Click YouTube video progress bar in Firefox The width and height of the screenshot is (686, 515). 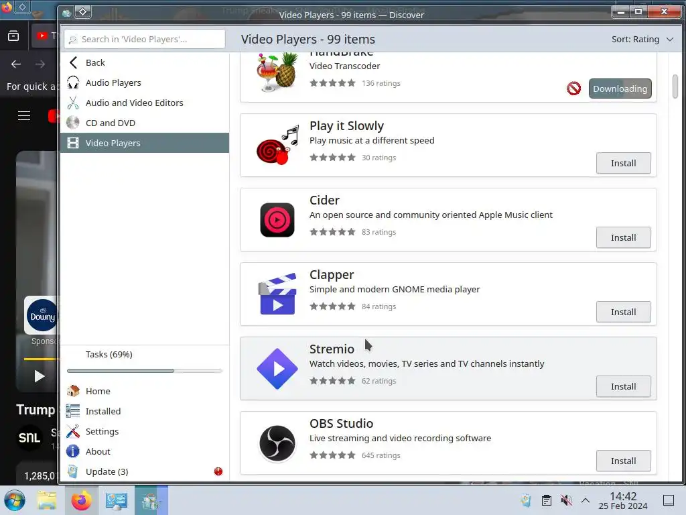[x=40, y=359]
